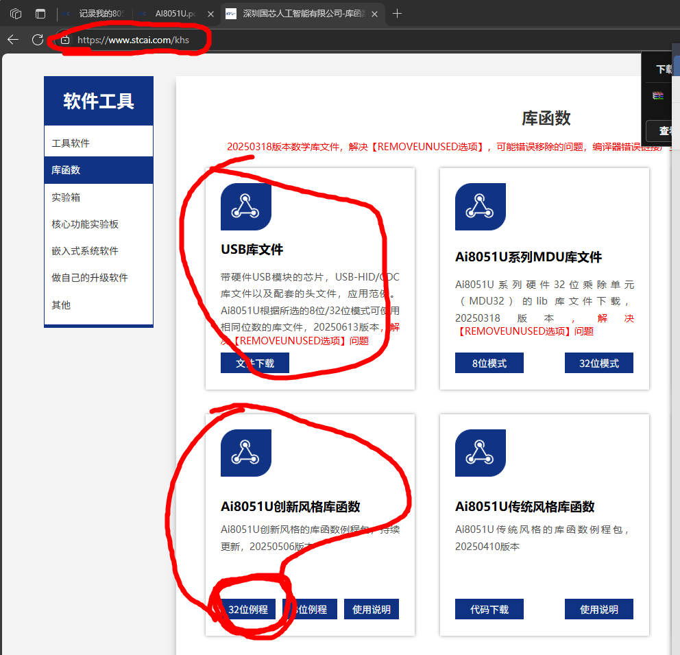Viewport: 680px width, 655px height.
Task: Click the USB库文件 card icon
Action: point(246,206)
